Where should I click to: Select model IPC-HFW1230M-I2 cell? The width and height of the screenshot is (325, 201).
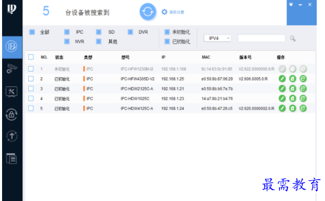click(x=137, y=69)
